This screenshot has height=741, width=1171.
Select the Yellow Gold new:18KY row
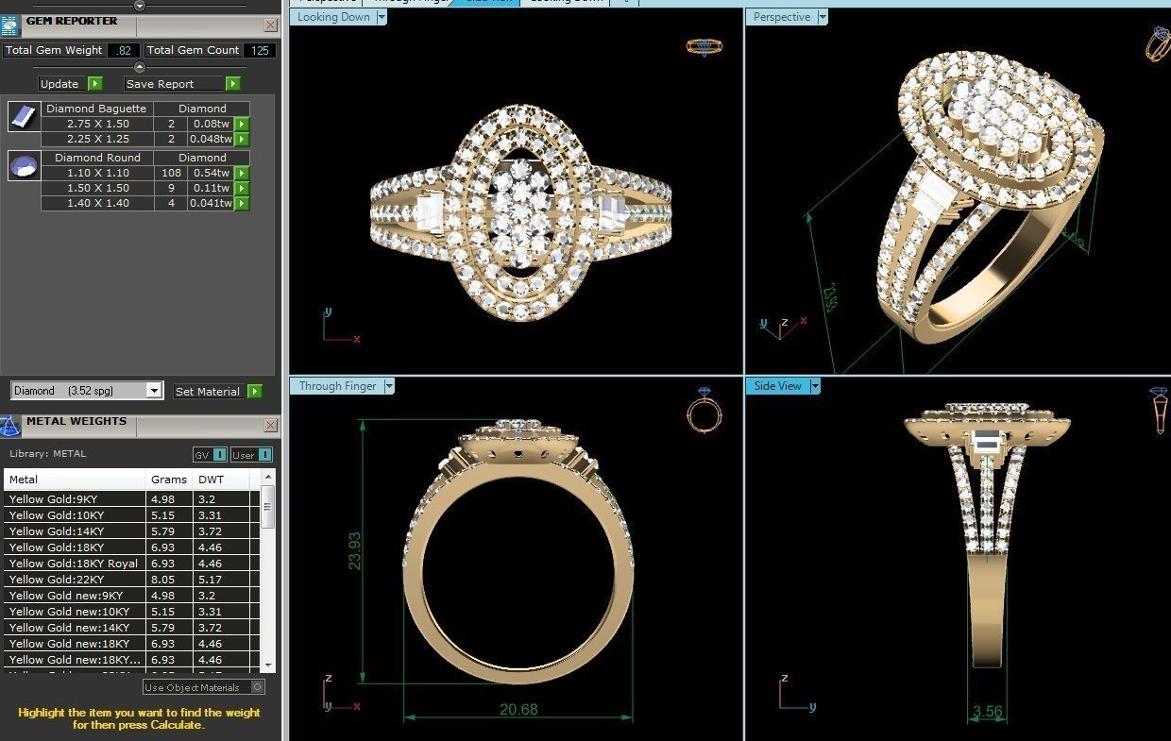132,644
